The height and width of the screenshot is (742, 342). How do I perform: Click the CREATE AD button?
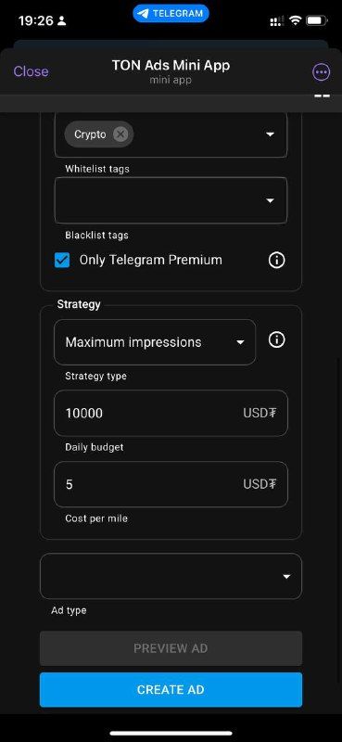point(171,689)
